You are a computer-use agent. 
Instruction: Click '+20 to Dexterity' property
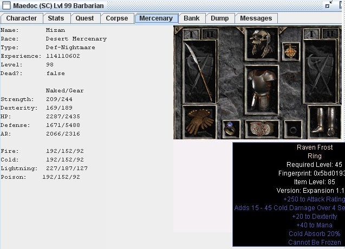(315, 217)
